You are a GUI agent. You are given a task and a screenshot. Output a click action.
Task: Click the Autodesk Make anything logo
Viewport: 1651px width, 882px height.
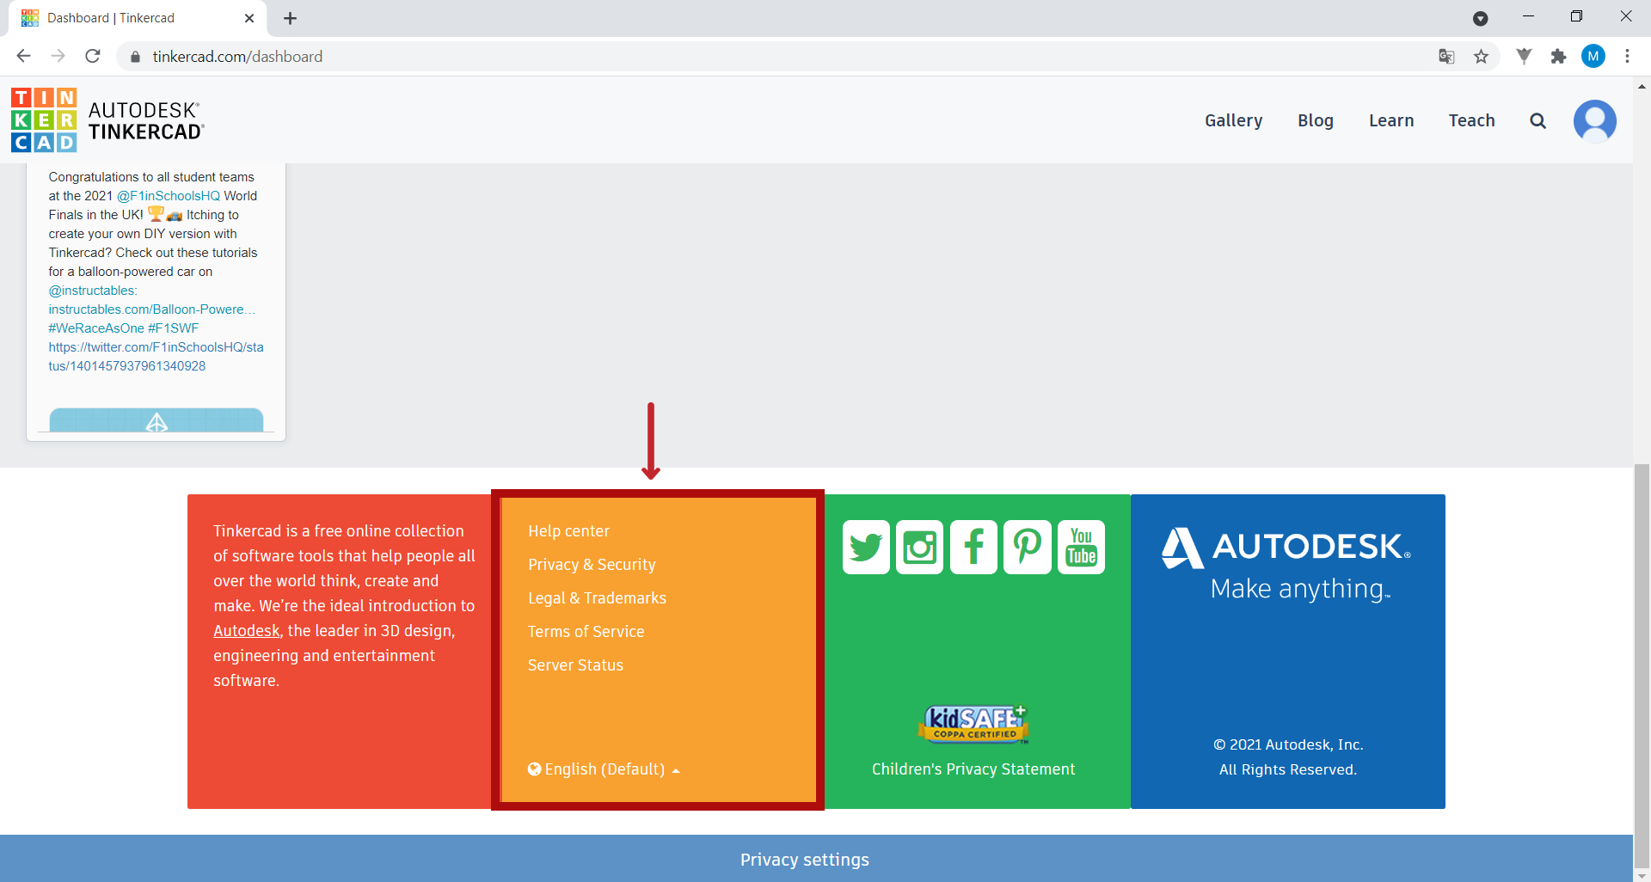[1287, 564]
